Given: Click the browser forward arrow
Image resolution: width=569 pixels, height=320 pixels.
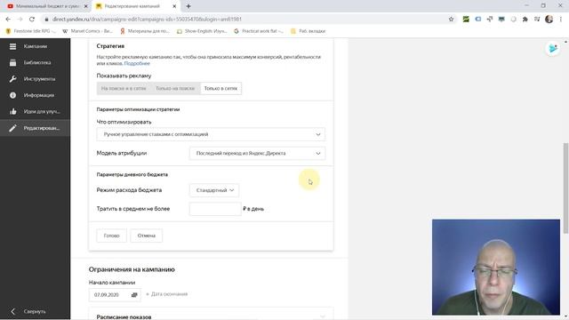Looking at the screenshot, I should click(x=20, y=19).
